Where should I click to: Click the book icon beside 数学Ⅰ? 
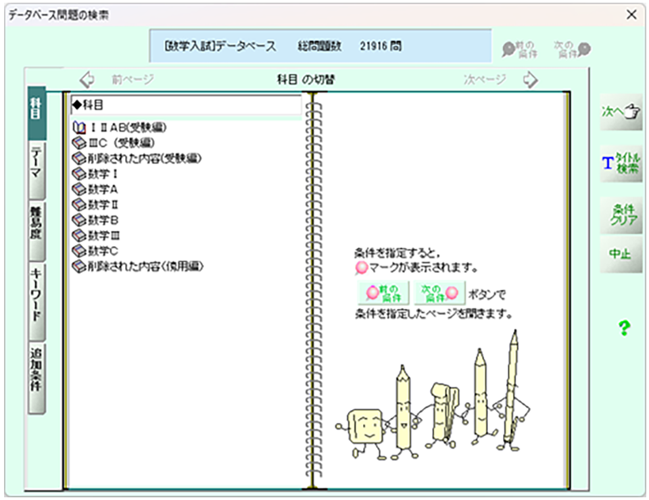click(x=79, y=174)
